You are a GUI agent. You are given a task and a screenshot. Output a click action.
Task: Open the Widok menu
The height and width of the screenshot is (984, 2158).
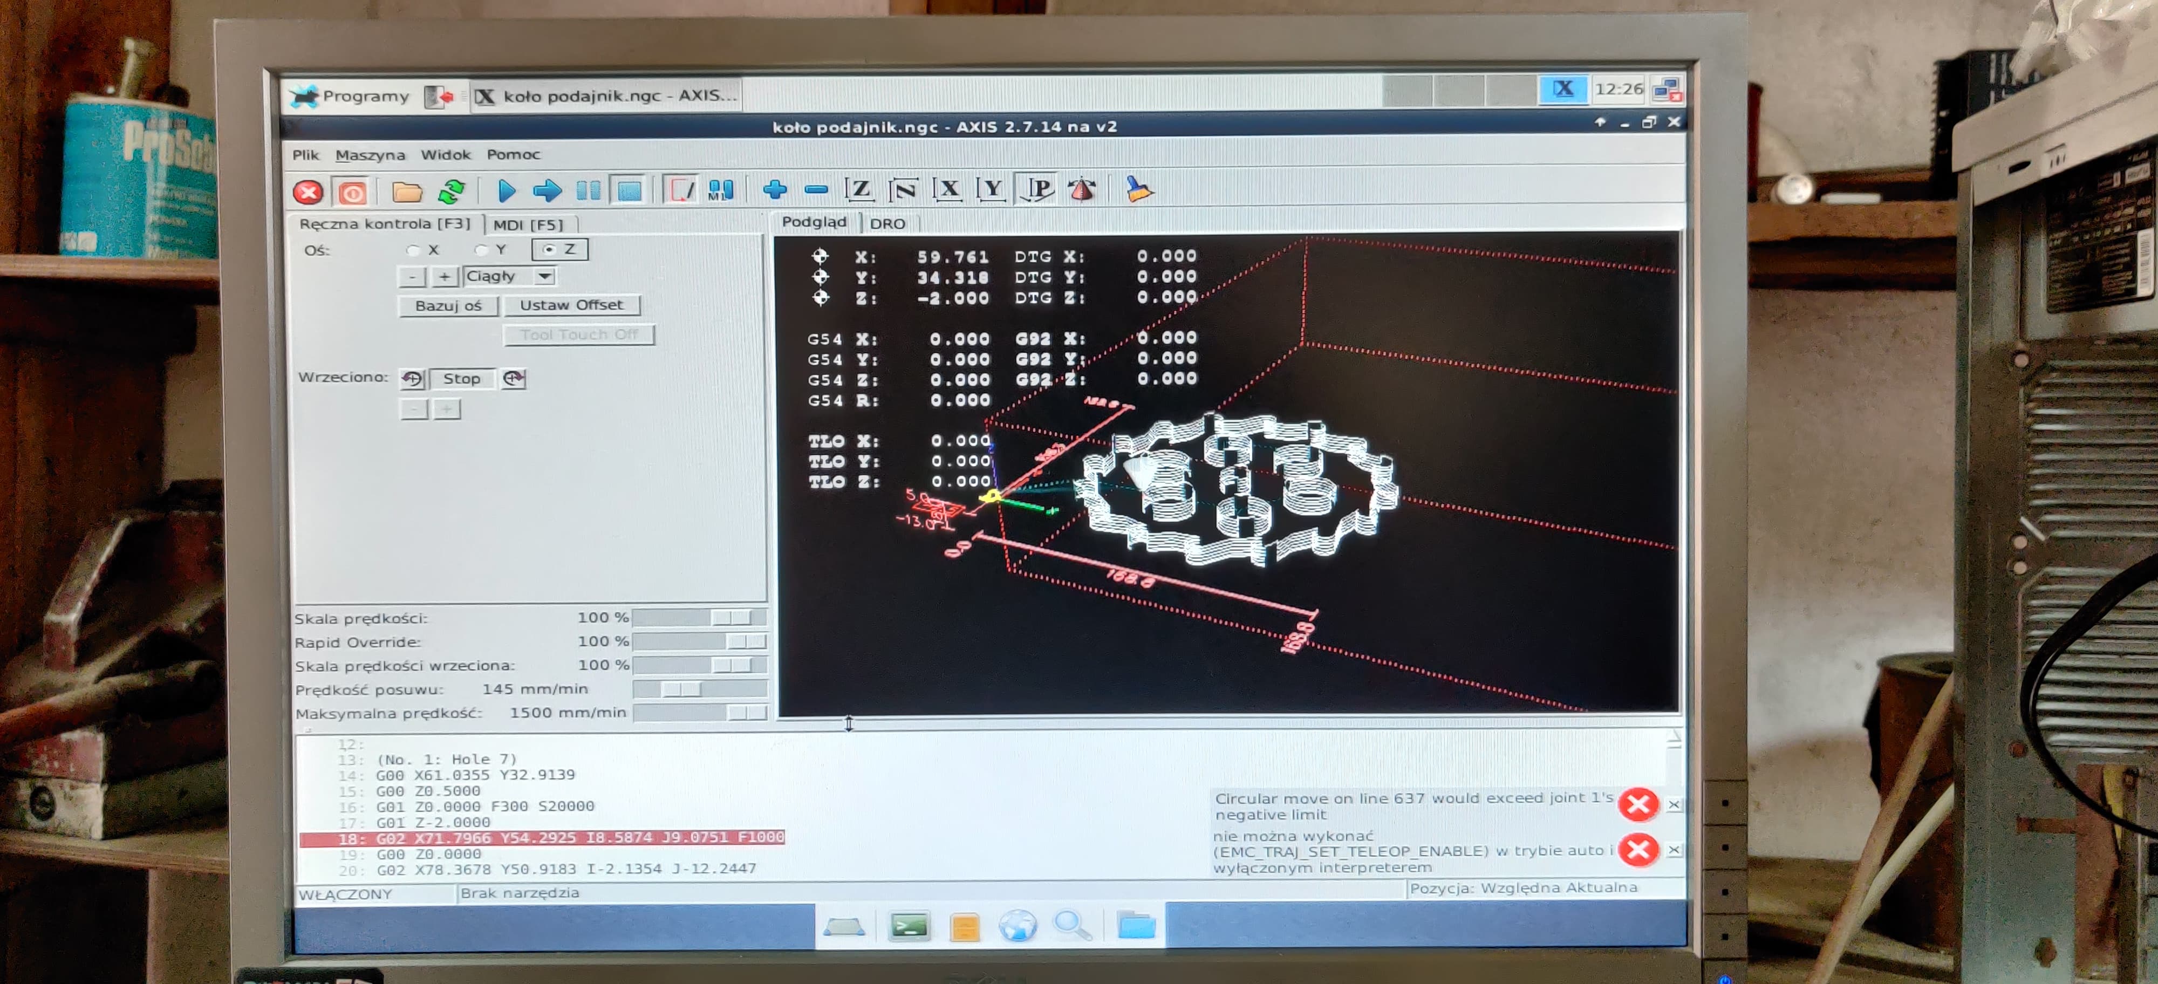pyautogui.click(x=446, y=154)
